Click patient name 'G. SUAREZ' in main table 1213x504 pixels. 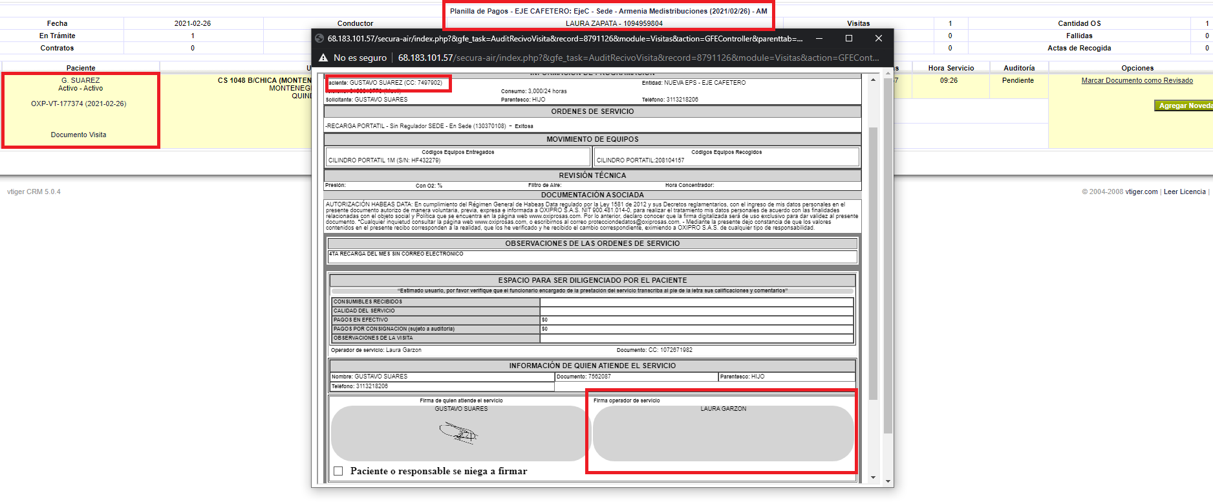[81, 81]
